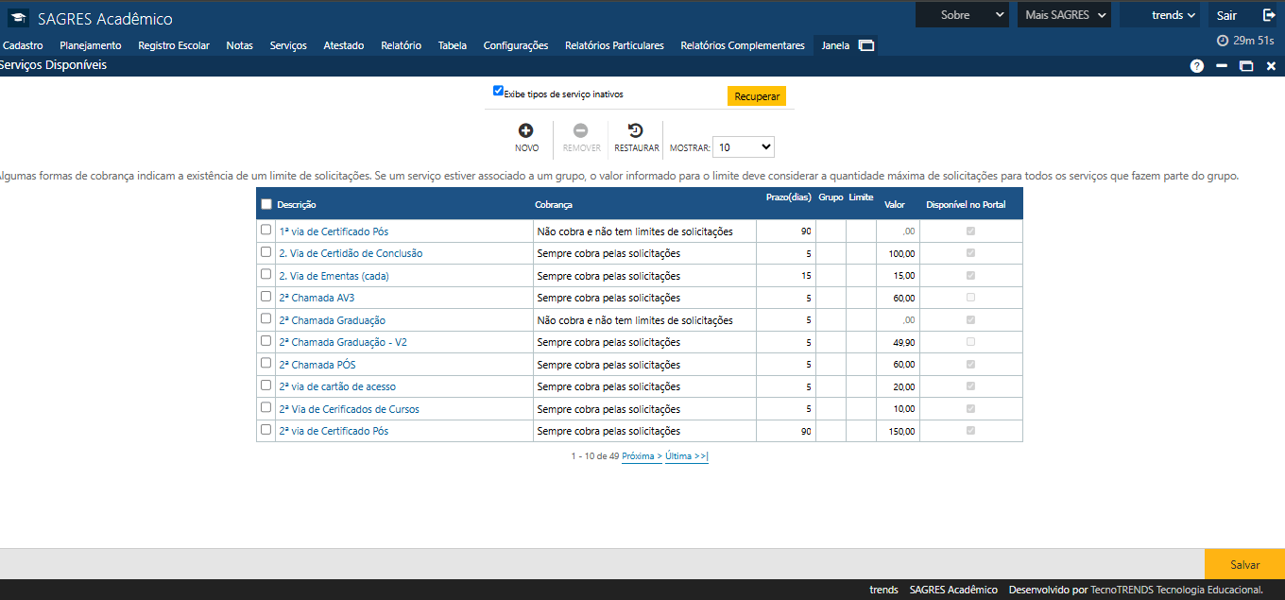
Task: Go to the Próxima page link
Action: [642, 455]
